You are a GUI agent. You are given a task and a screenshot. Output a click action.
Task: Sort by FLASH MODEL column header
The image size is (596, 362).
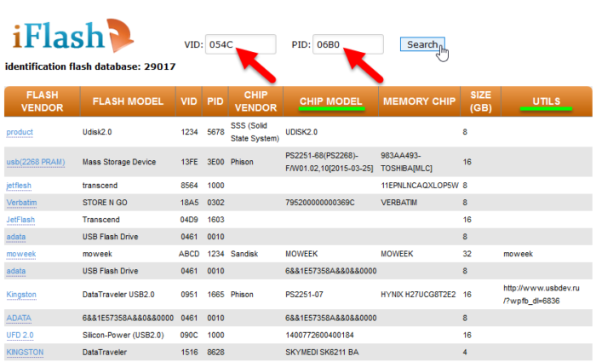(x=128, y=101)
